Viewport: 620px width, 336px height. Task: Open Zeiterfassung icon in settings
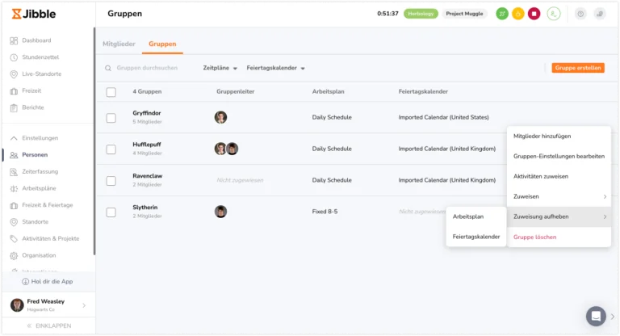tap(14, 172)
